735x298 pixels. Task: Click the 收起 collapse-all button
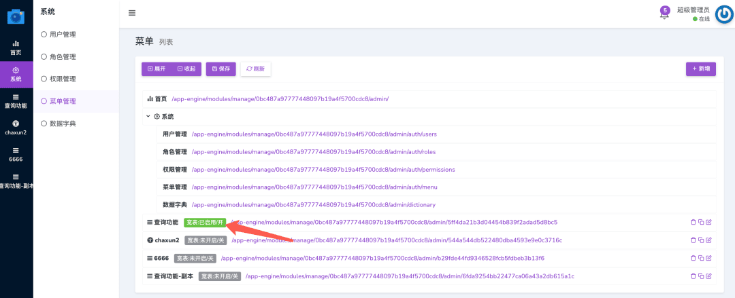click(186, 69)
